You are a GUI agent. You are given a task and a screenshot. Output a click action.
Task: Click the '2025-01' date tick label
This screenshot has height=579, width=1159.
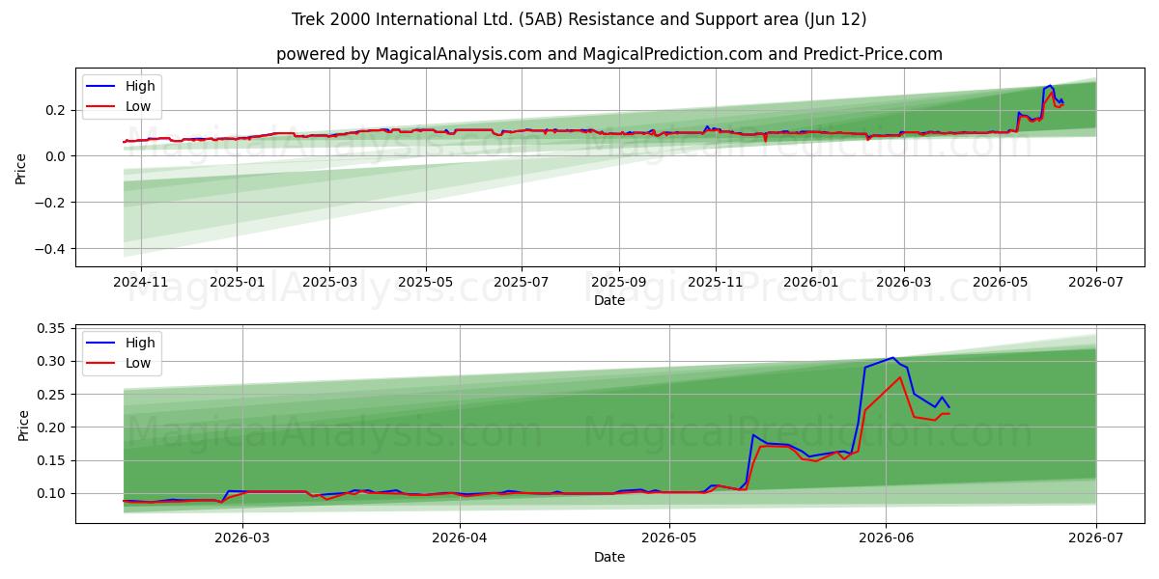tap(237, 283)
